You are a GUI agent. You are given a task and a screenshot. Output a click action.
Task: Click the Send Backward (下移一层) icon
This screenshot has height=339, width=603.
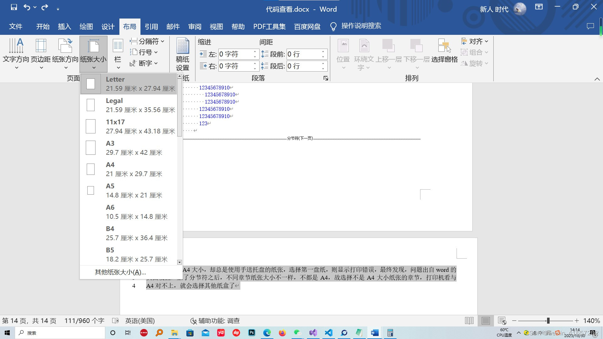[x=417, y=46]
